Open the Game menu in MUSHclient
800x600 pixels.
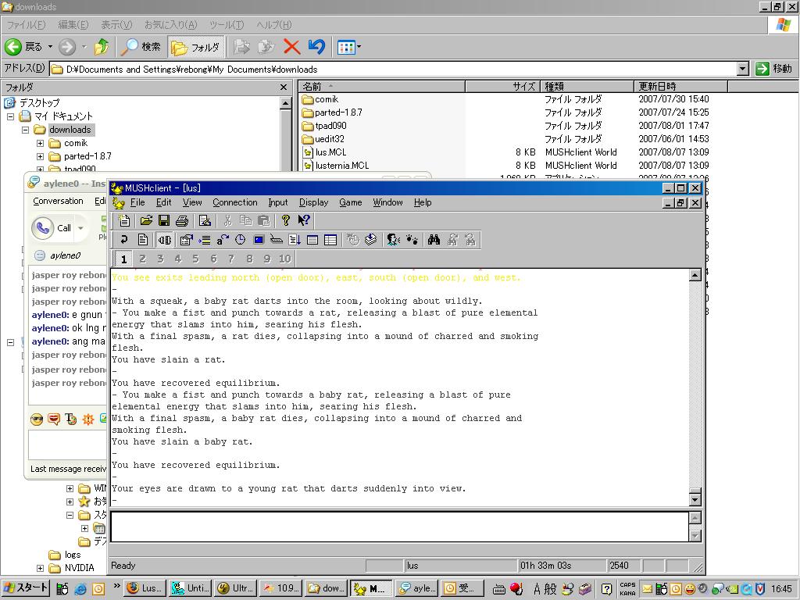click(x=351, y=202)
